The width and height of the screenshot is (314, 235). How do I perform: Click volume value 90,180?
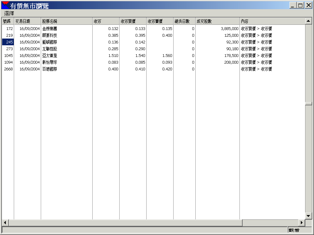pos(232,49)
